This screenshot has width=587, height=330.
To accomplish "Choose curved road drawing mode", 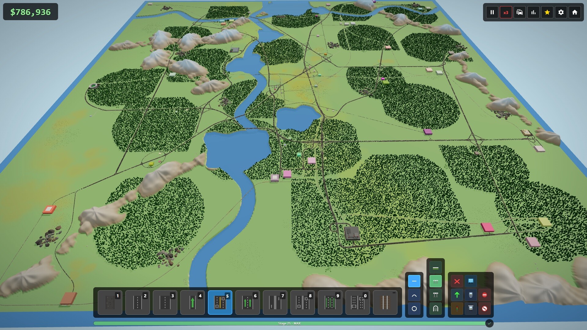I will [414, 295].
